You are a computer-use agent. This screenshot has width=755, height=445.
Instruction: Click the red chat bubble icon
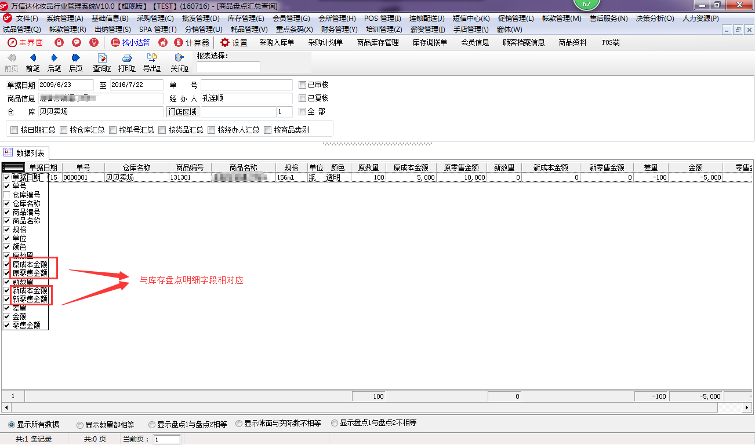coord(76,42)
